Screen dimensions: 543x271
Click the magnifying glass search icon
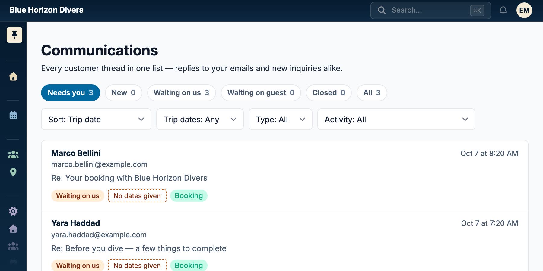(382, 11)
